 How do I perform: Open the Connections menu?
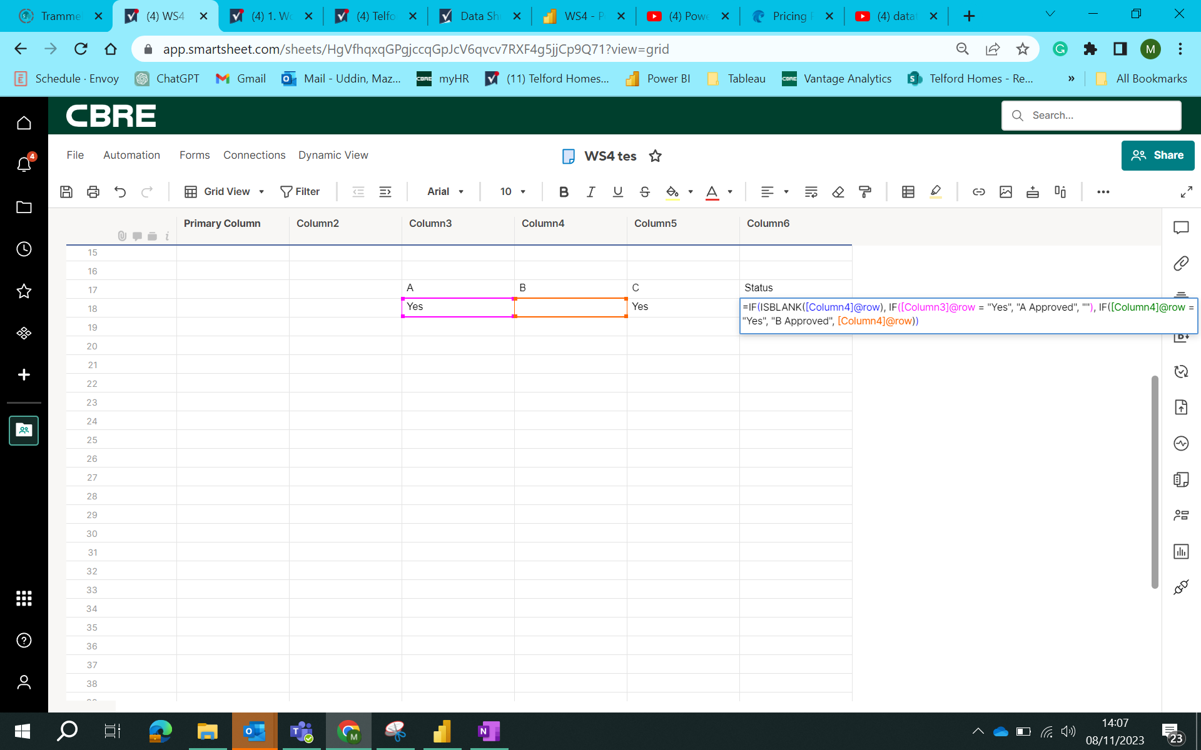click(254, 155)
